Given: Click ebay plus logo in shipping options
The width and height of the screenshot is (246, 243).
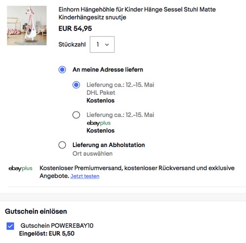Looking at the screenshot, I should point(98,123).
